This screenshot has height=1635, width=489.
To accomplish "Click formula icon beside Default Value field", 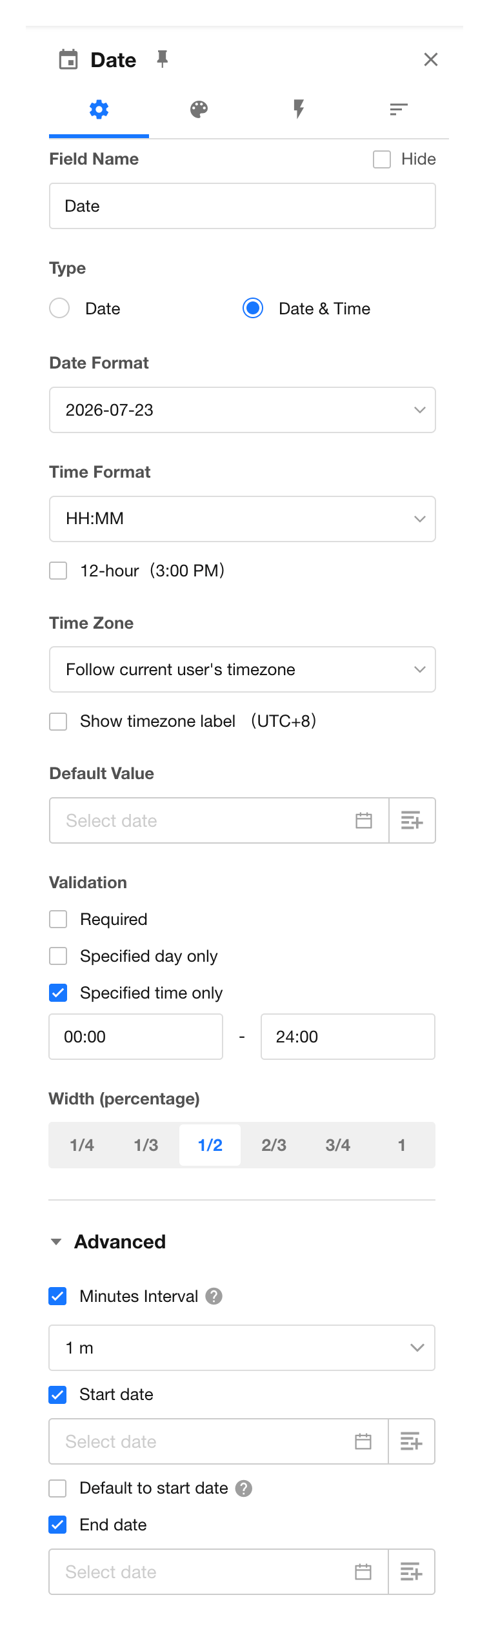I will 412,820.
